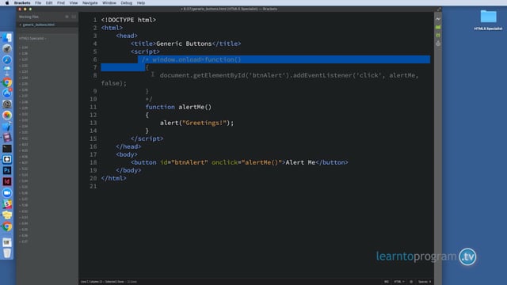Open the Extension Manager icon in right toolbar
Viewport: 507px width, 285px height.
(438, 27)
